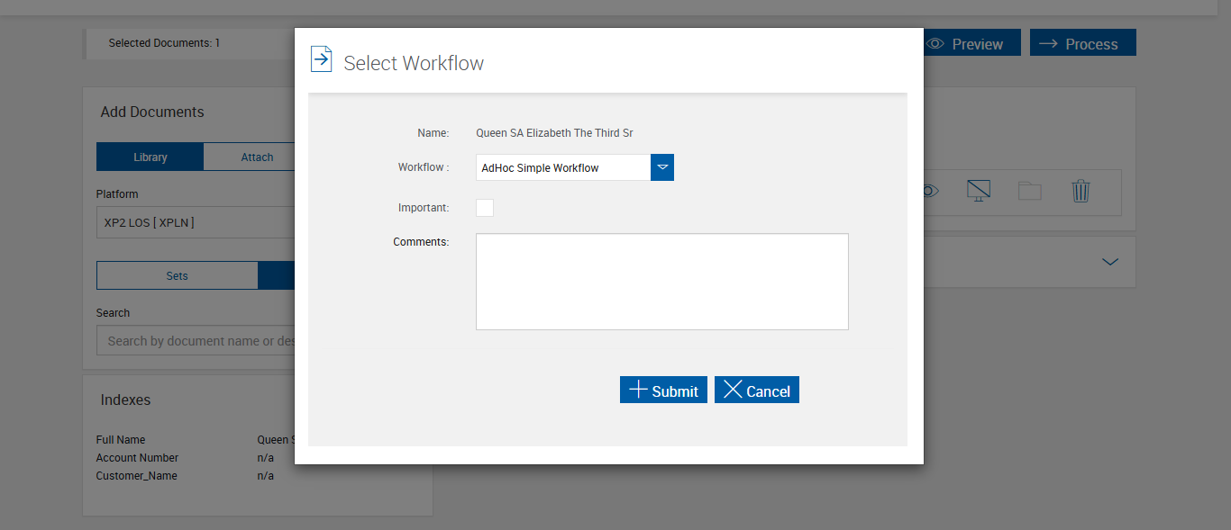Click the crossed-out monitor icon
The width and height of the screenshot is (1231, 530).
(979, 191)
